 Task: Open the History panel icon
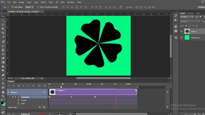[176, 16]
